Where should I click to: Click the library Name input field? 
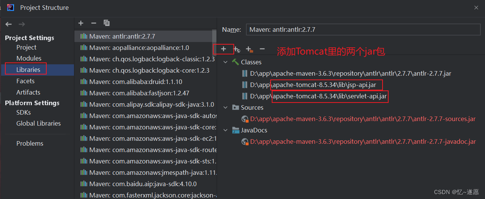pyautogui.click(x=362, y=29)
